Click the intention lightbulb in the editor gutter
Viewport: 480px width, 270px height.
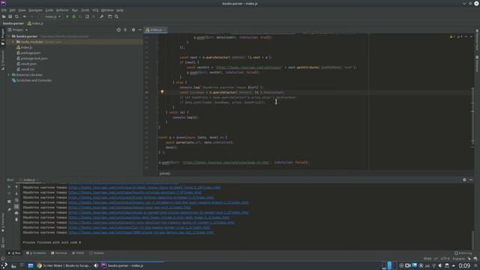pyautogui.click(x=162, y=91)
